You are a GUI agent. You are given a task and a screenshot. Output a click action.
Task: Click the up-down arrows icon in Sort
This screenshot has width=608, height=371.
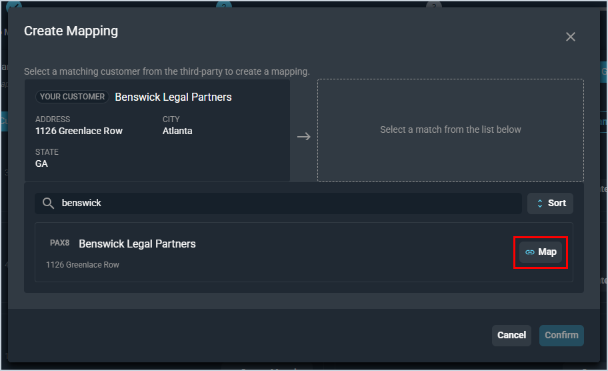pyautogui.click(x=539, y=204)
